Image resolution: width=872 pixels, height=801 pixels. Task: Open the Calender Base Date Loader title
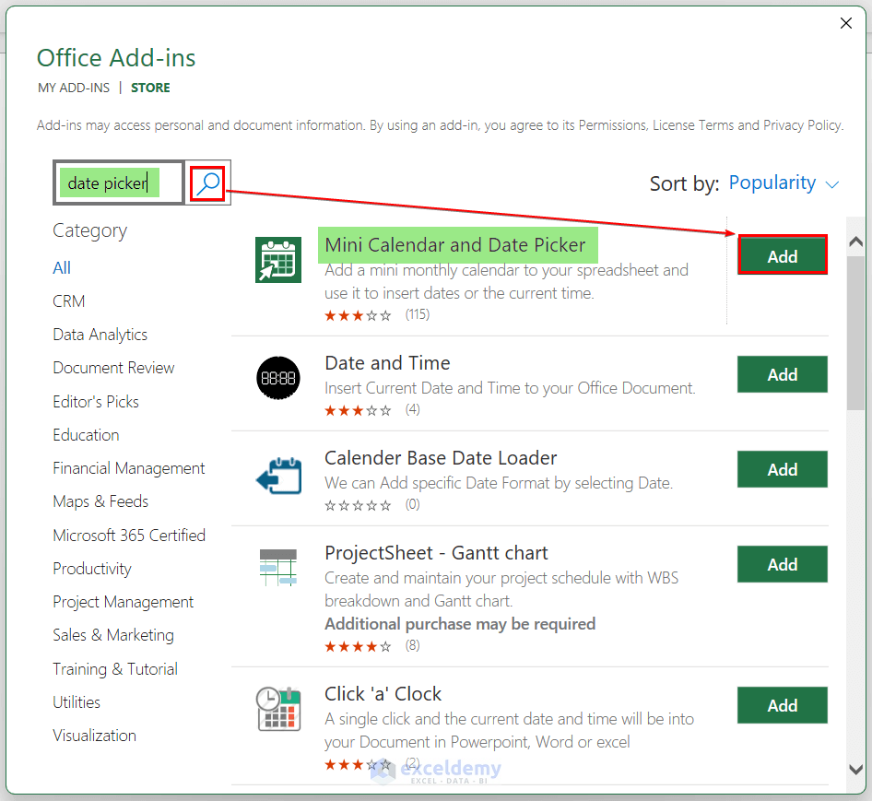pos(441,458)
